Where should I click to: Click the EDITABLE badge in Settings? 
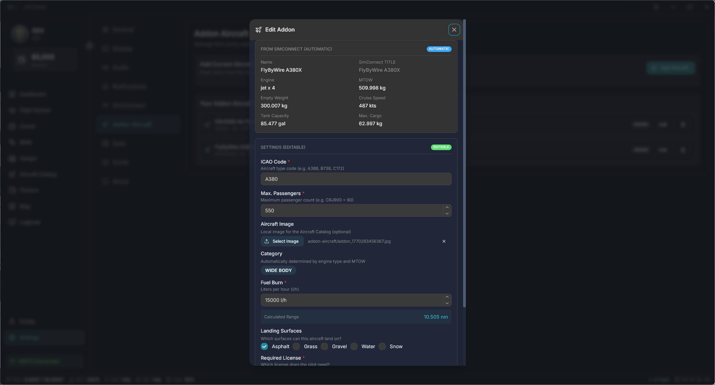tap(441, 147)
